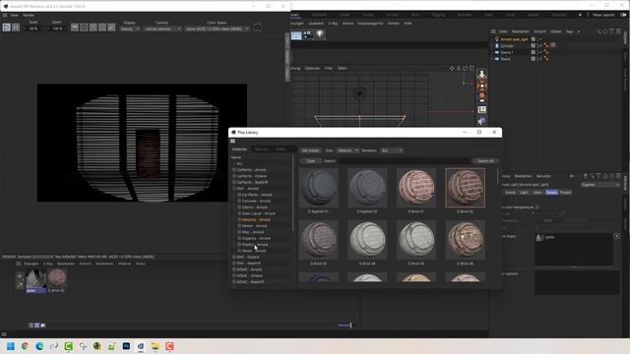Toggle the Arnold spot_light enable checkmark

(540, 39)
